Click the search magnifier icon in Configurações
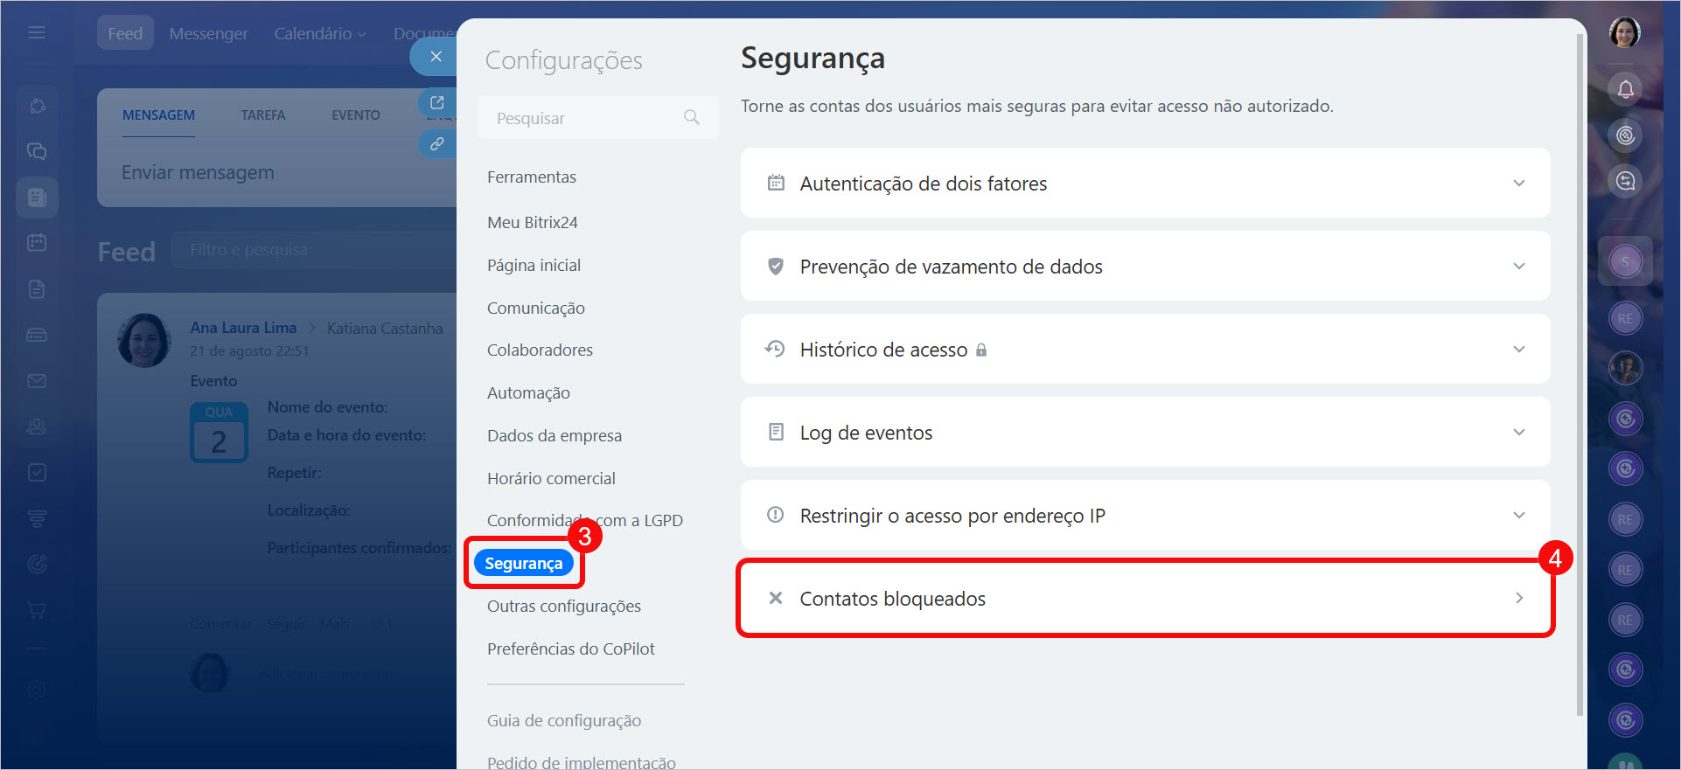This screenshot has height=770, width=1681. pos(691,117)
